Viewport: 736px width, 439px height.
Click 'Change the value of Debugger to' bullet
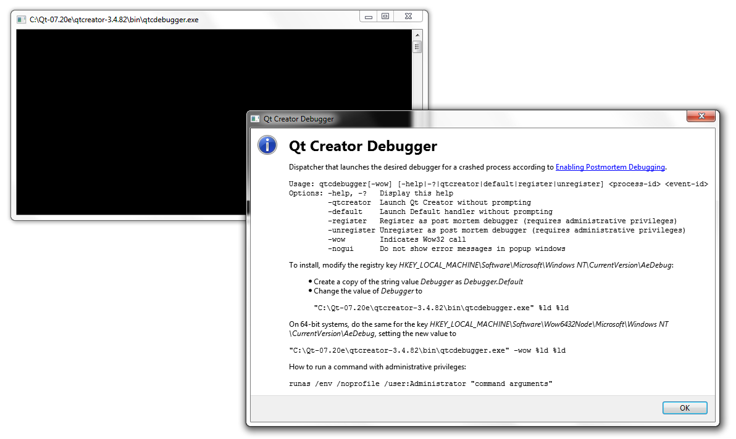[365, 291]
